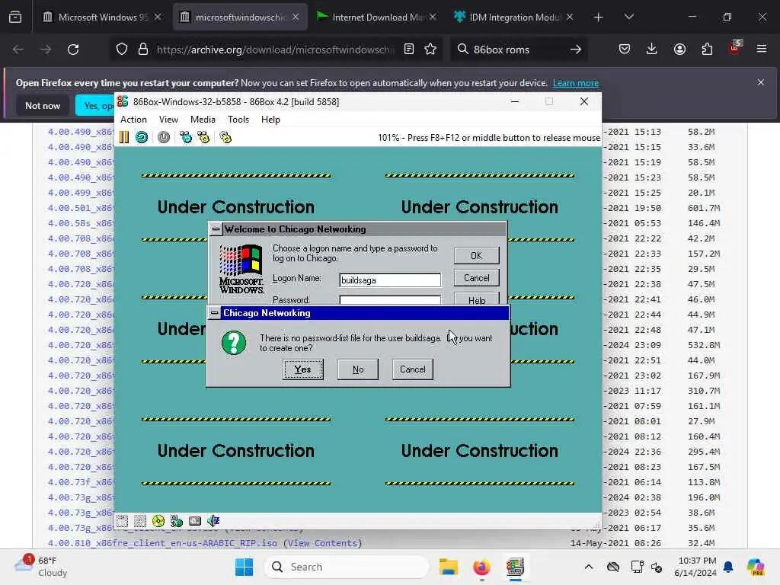Viewport: 780px width, 585px height.
Task: Open Firefox account icon
Action: pyautogui.click(x=679, y=49)
